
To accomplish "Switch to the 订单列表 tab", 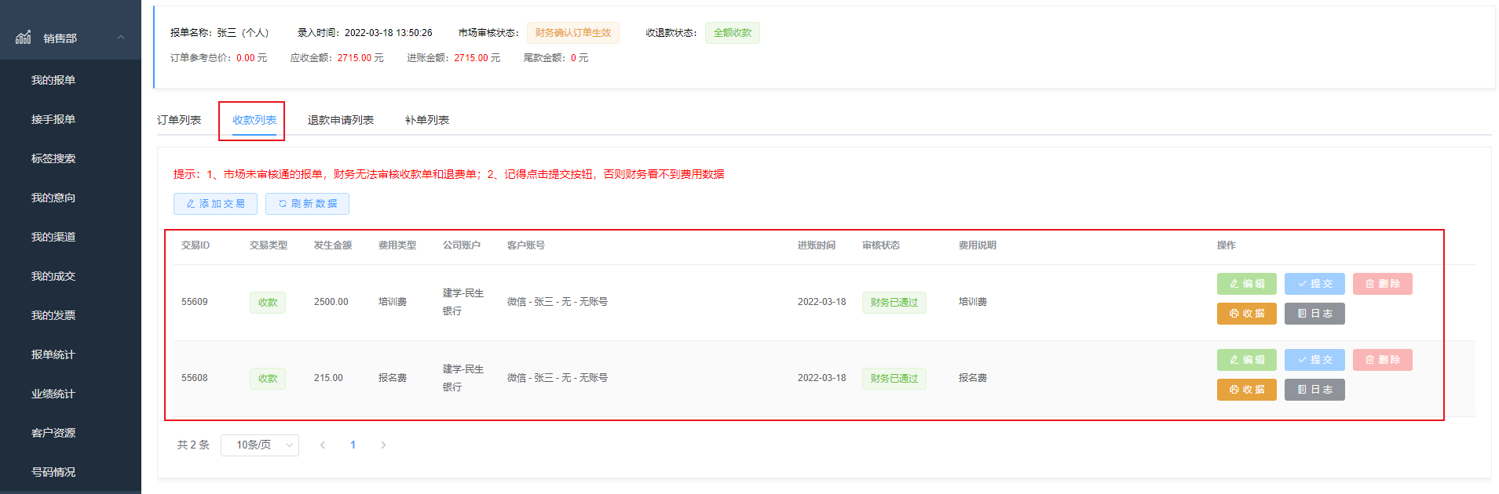I will (x=179, y=120).
